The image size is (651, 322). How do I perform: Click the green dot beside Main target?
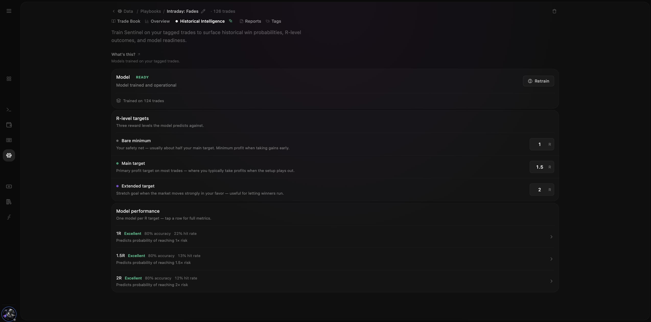pos(118,163)
